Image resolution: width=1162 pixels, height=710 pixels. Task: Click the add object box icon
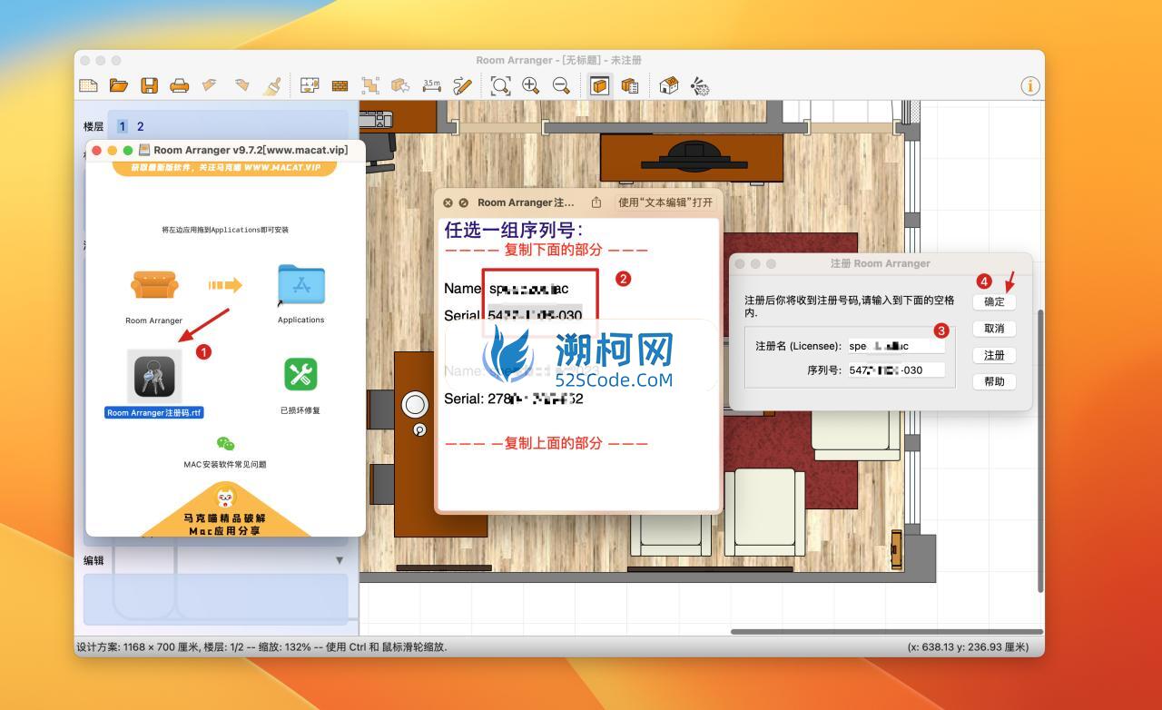pos(400,85)
